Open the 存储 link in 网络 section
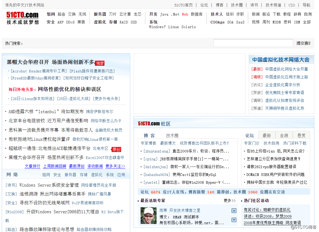Viewport: 319px width, 232px height. [84, 175]
